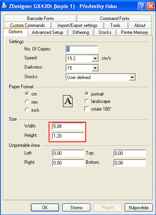Open the Import/Export settings tab
Image resolution: width=156 pixels, height=215 pixels.
tap(77, 25)
